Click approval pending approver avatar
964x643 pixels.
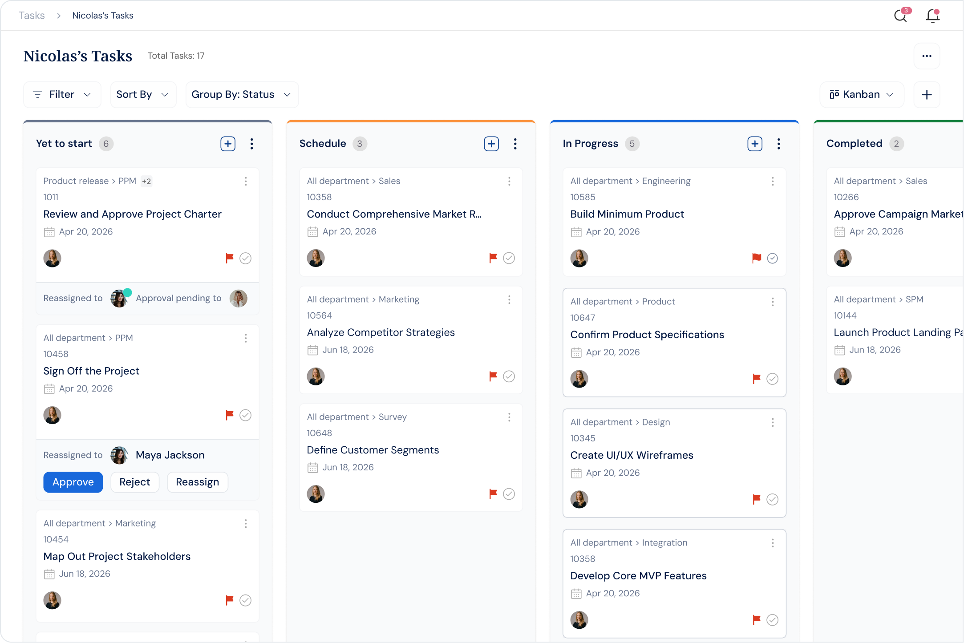click(239, 298)
